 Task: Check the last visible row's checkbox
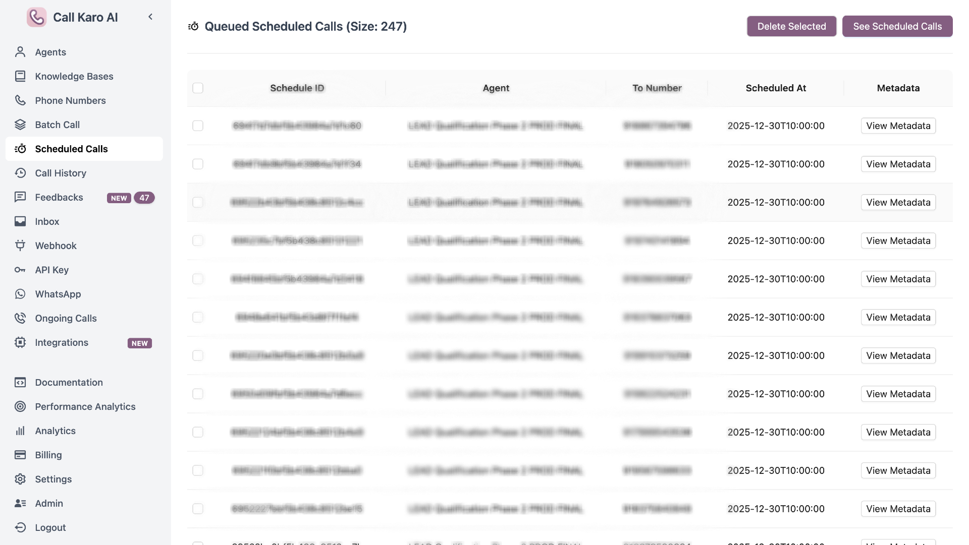pyautogui.click(x=197, y=509)
